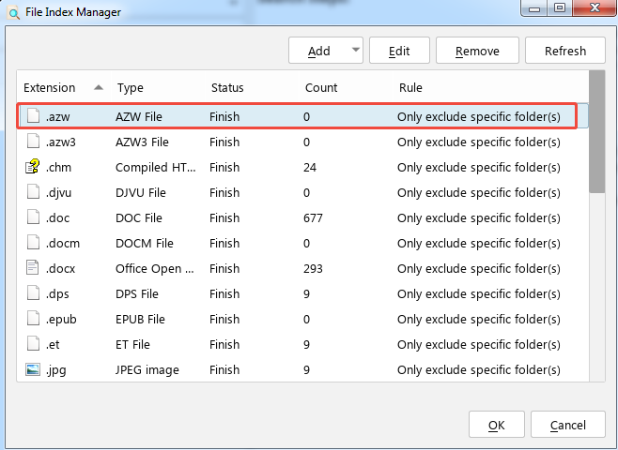Image resolution: width=618 pixels, height=450 pixels.
Task: Click the .docx document file icon
Action: tap(33, 269)
